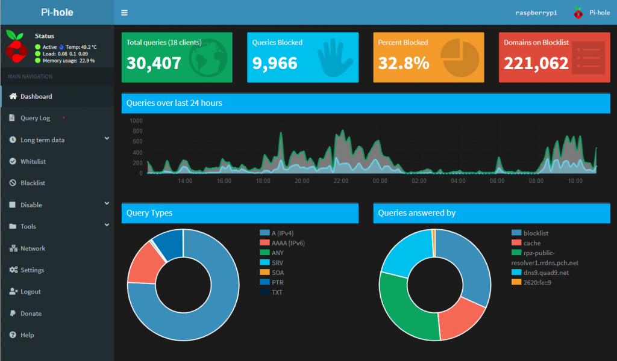Click the globe icon on Total queries card
This screenshot has height=361, width=617.
[x=208, y=58]
